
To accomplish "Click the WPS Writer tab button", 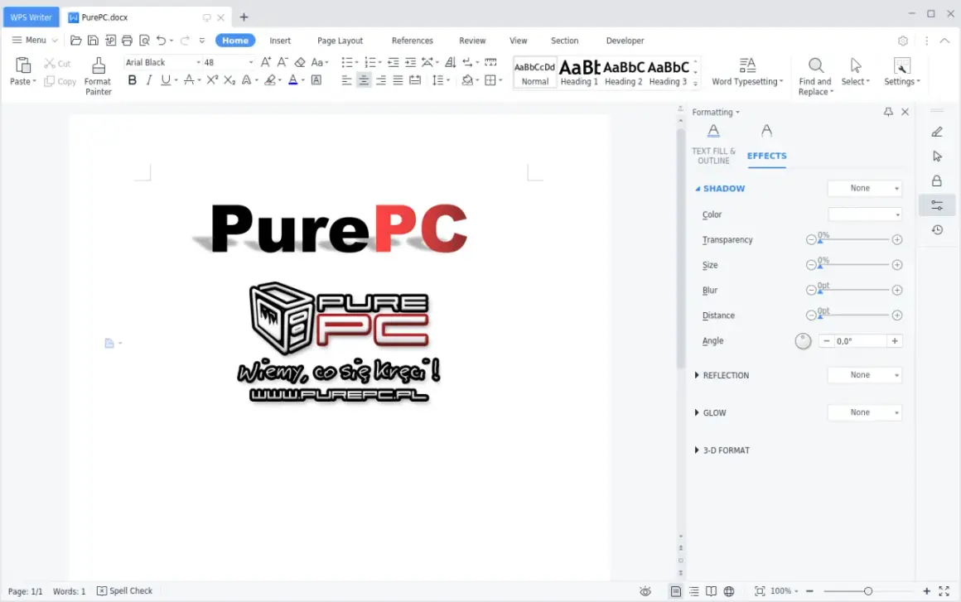I will pos(31,17).
